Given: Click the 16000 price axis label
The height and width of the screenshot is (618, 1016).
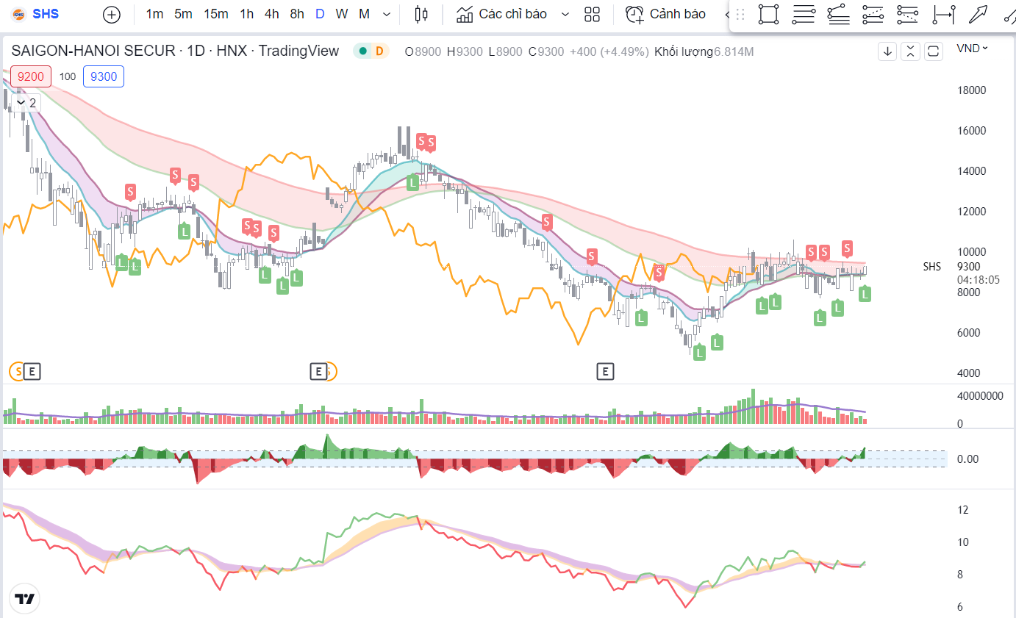Looking at the screenshot, I should pos(970,131).
